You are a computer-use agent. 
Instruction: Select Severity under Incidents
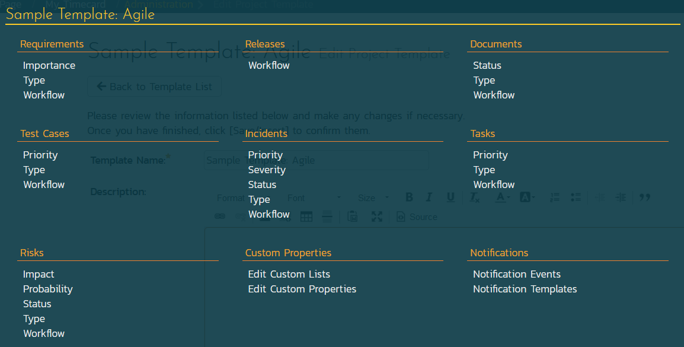click(x=267, y=170)
